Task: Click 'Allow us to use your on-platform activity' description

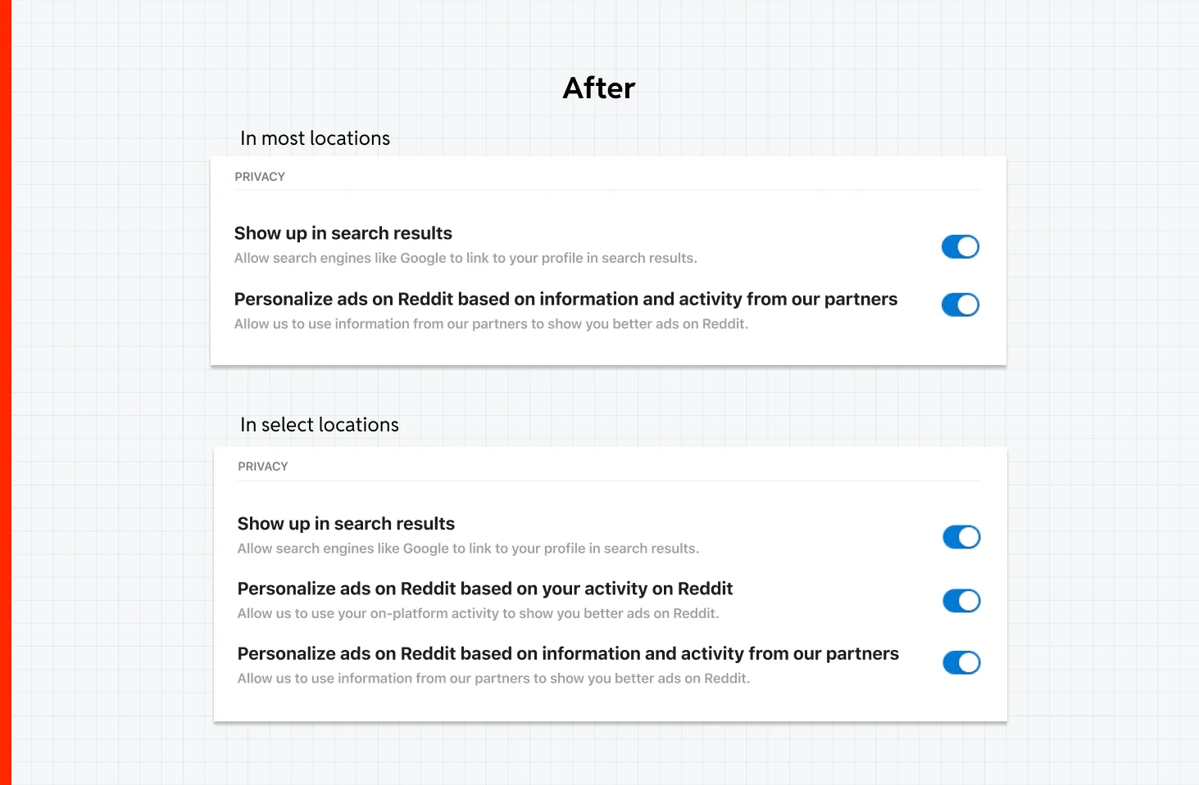Action: [479, 613]
